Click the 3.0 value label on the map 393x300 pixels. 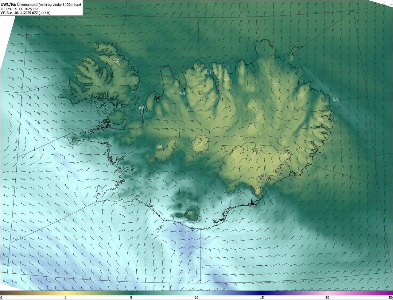point(159,146)
